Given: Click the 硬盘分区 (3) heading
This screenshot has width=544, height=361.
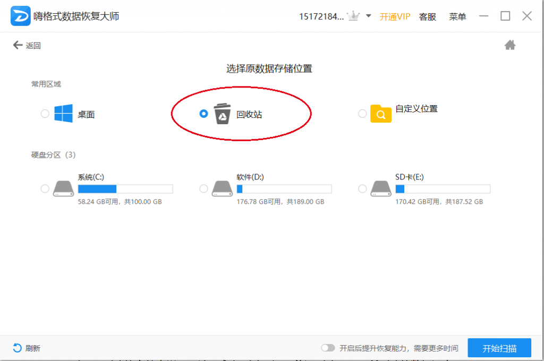Looking at the screenshot, I should 54,154.
